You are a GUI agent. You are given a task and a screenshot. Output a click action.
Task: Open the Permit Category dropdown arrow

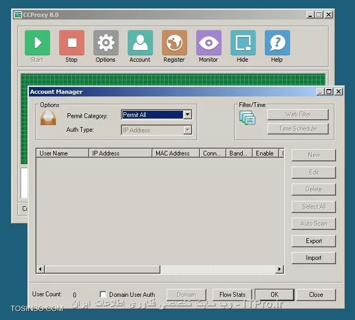pyautogui.click(x=188, y=115)
